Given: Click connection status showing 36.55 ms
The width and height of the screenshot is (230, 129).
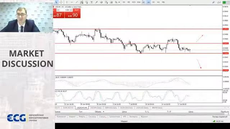Looking at the screenshot, I should click(x=218, y=121).
